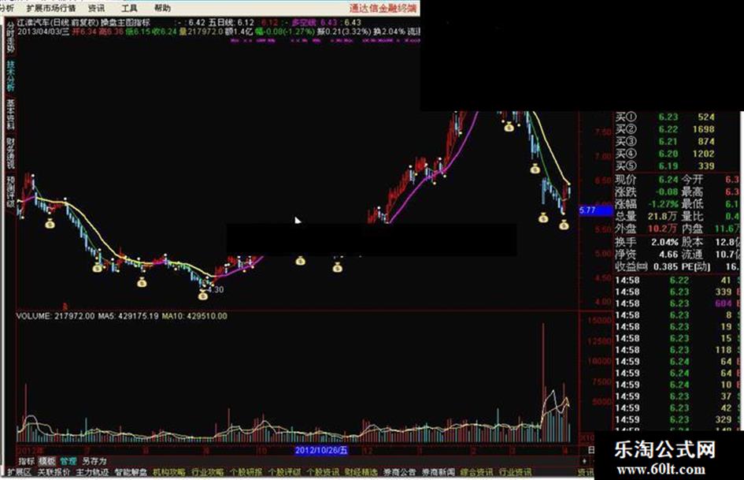This screenshot has width=744, height=480.
Task: Click the blue 5.77 price tag on the axis
Action: [596, 210]
